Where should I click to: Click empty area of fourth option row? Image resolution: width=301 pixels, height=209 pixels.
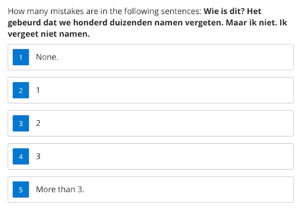coord(173,156)
